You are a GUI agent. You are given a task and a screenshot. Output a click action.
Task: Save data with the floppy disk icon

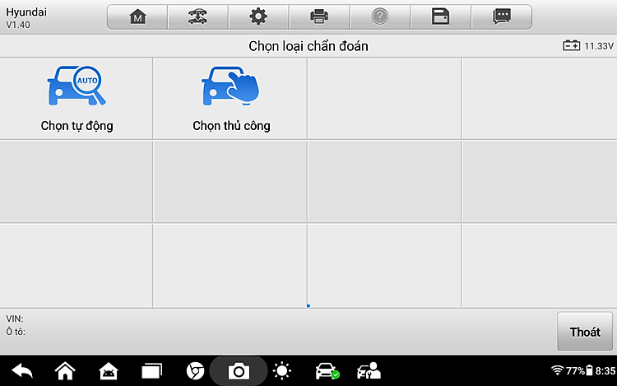tap(440, 16)
